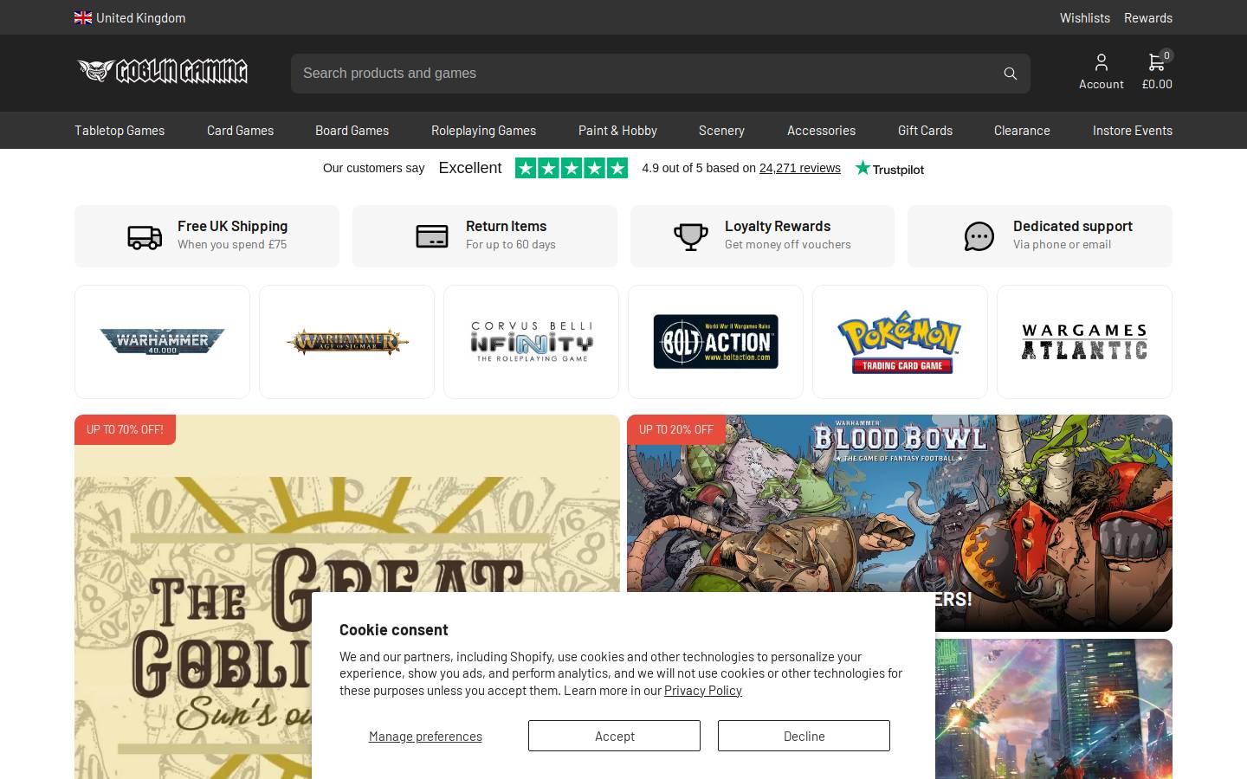Click the Excellent rating text
Image resolution: width=1247 pixels, height=779 pixels.
coord(470,168)
